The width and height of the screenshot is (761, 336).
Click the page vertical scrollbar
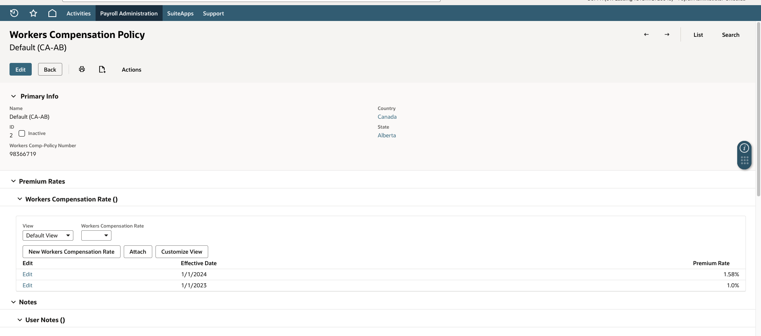pos(758,109)
